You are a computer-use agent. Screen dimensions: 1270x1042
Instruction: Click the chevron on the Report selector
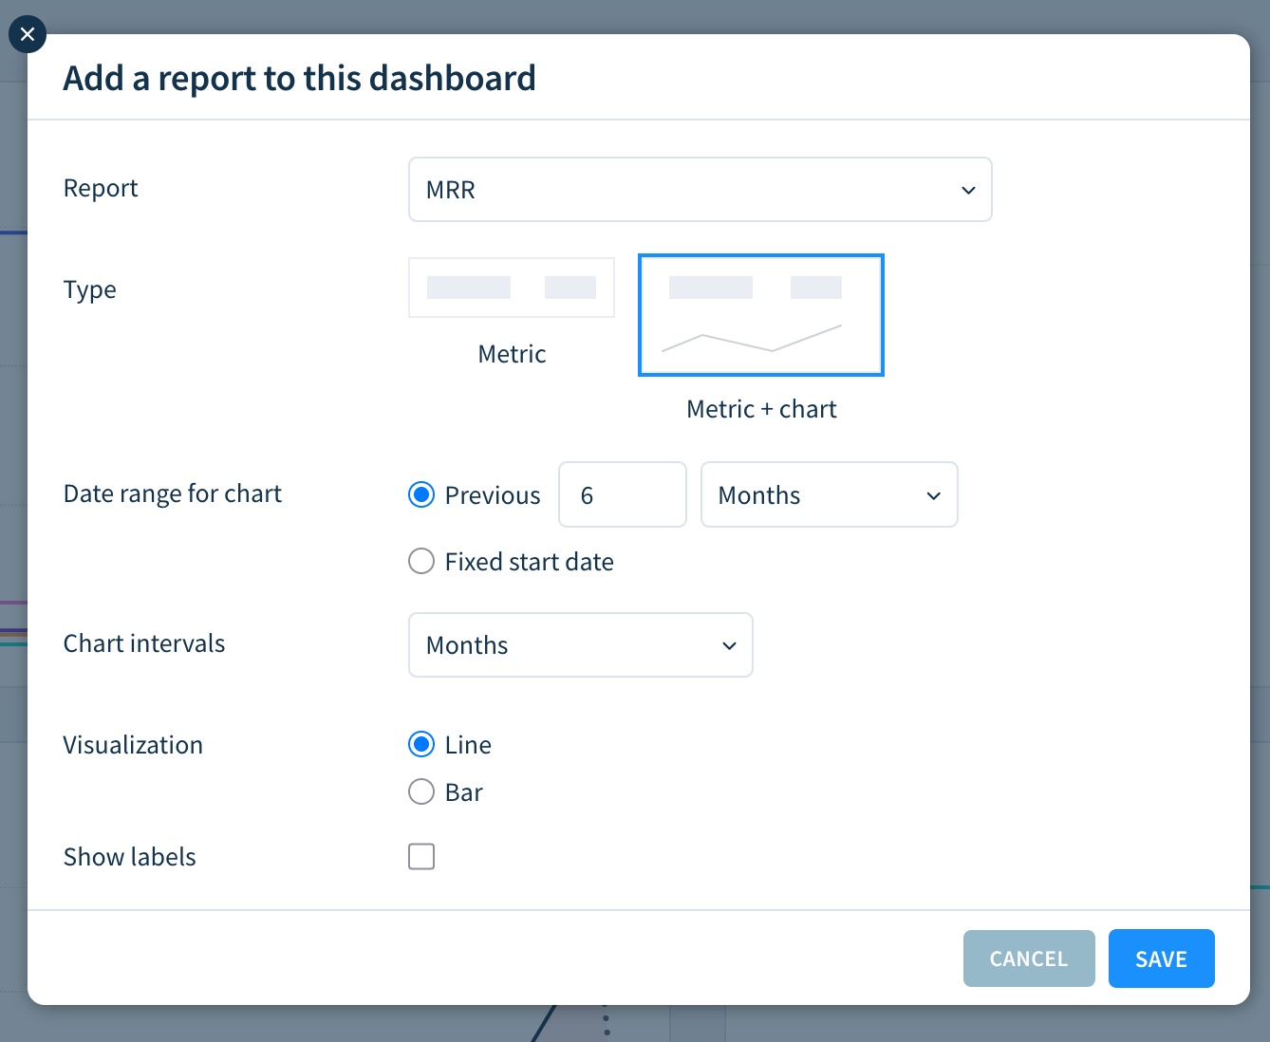click(968, 190)
